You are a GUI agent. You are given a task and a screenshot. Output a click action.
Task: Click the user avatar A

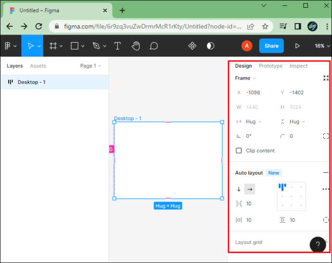[247, 46]
